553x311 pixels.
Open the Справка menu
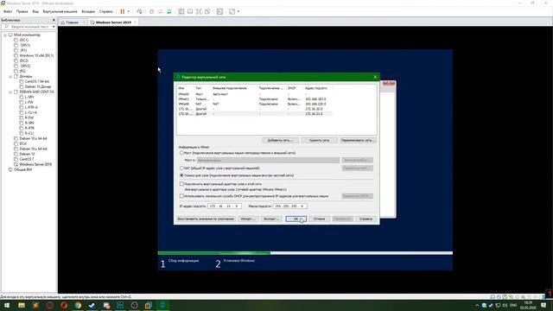tap(105, 11)
